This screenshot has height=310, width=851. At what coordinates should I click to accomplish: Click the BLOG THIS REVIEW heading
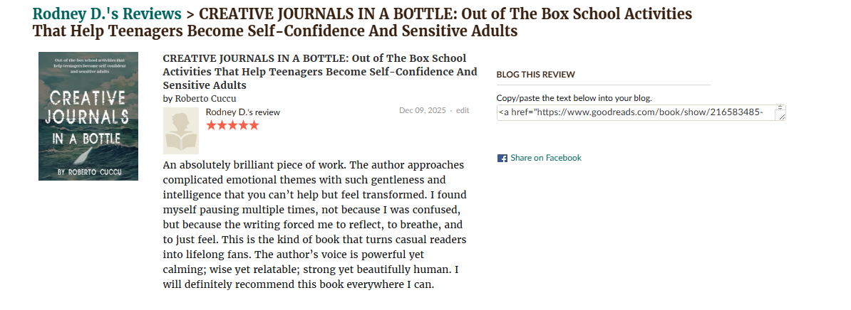[535, 75]
